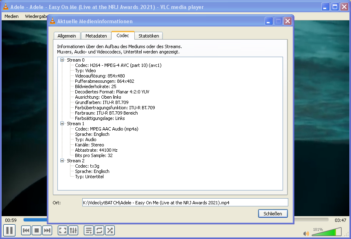Click the VLC cone icon in main title bar

click(6, 7)
